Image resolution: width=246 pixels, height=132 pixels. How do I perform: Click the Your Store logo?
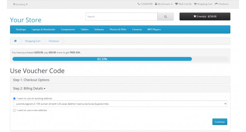click(x=26, y=20)
